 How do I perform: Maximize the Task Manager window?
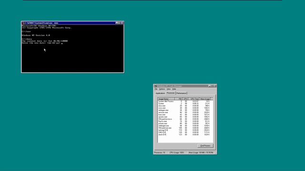[x=212, y=86]
